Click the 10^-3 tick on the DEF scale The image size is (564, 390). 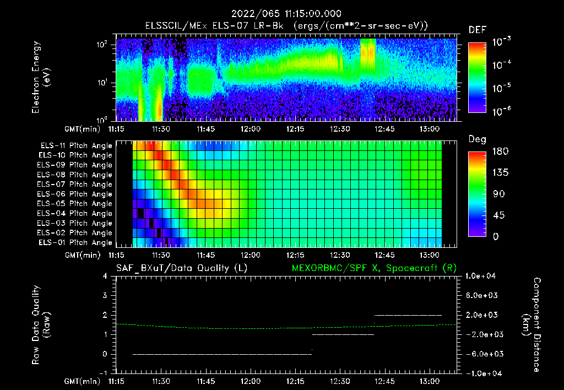[x=501, y=42]
